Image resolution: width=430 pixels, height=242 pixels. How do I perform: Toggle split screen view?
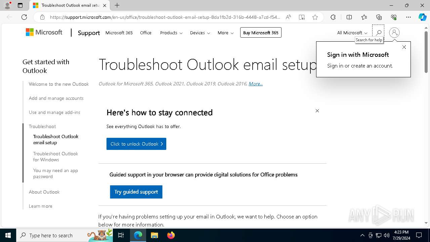coord(349,17)
